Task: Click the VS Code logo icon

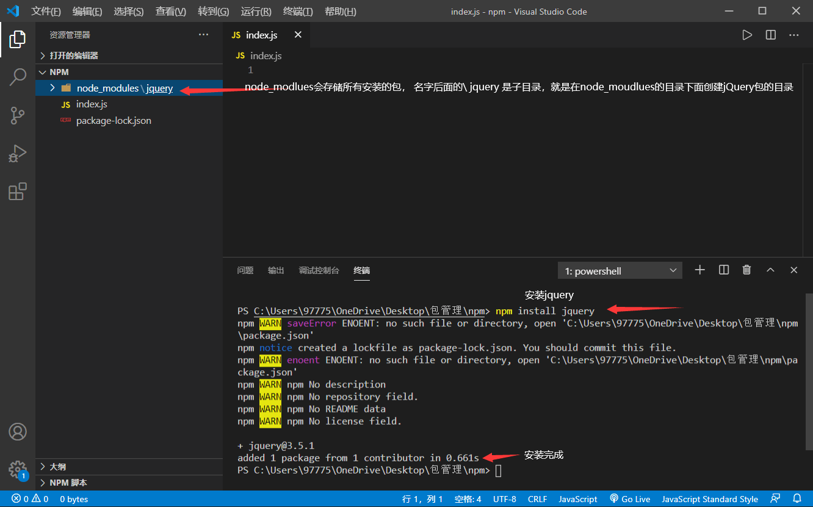Action: [x=13, y=11]
